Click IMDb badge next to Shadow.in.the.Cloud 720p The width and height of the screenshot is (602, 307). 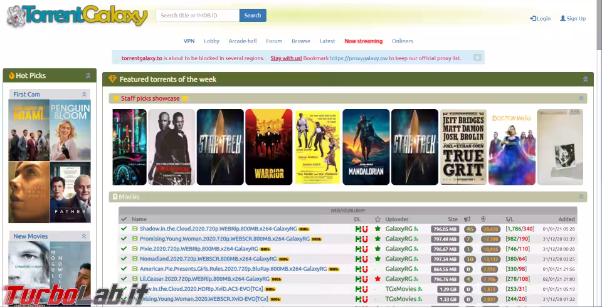pyautogui.click(x=304, y=229)
